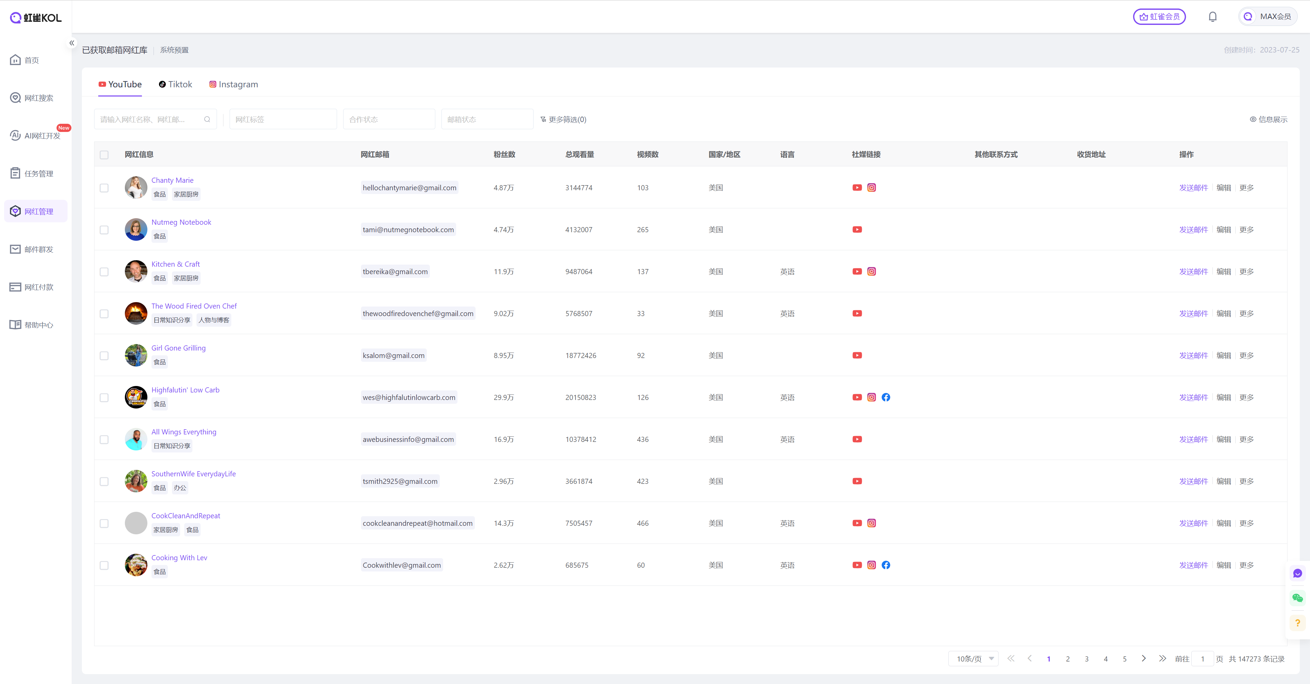Screen dimensions: 1310x684
Task: Open Chanty Marie's YouTube link
Action: click(857, 188)
